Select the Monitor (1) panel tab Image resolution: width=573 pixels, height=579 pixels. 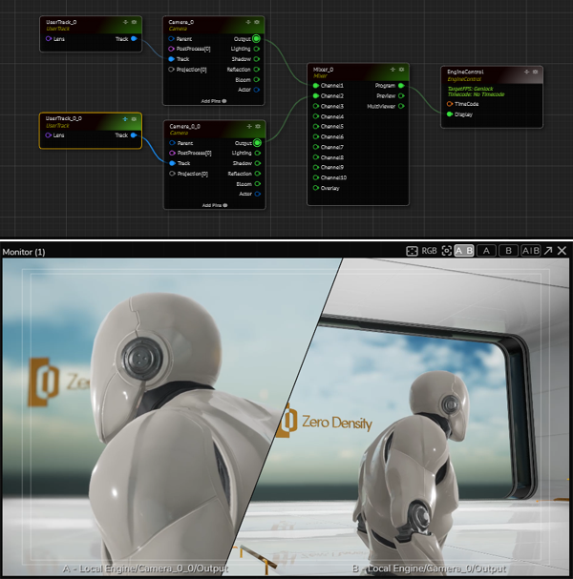coord(24,252)
